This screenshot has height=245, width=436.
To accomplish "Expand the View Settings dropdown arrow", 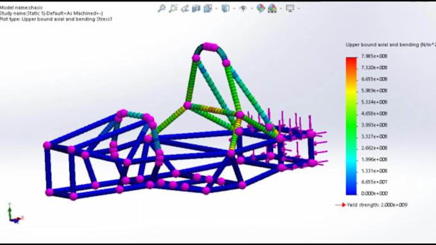I will click(x=299, y=8).
